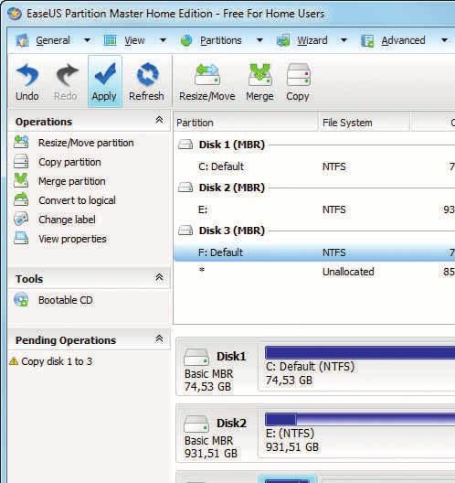Click the View menu icon
The image size is (455, 483).
pyautogui.click(x=111, y=40)
